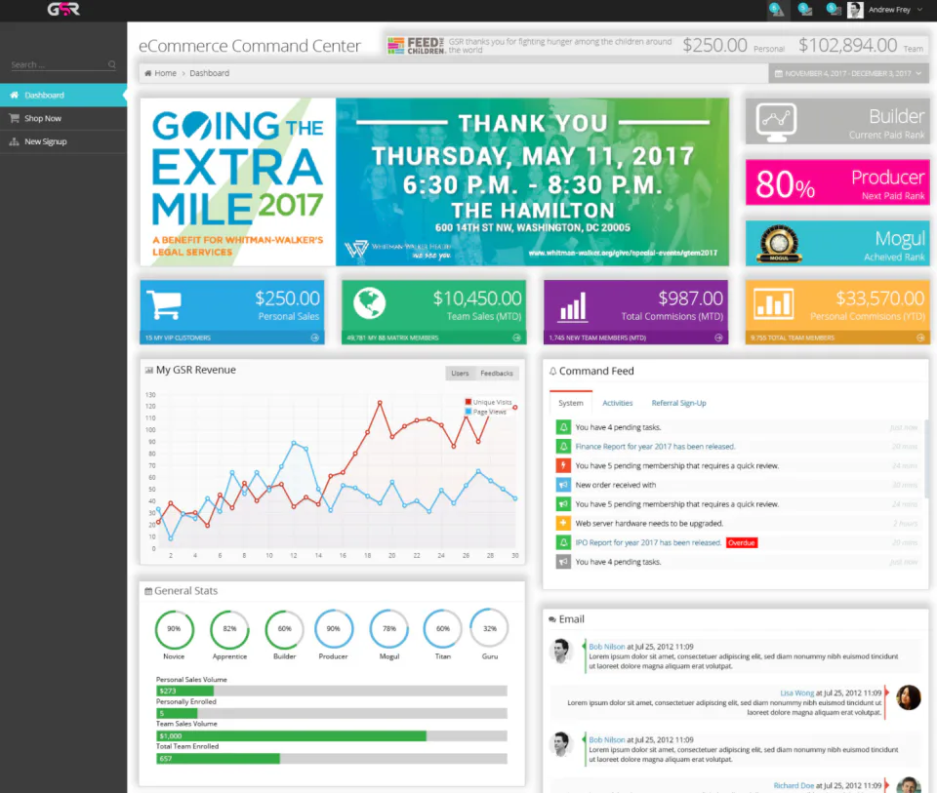Switch revenue chart to Feedbacks view

[x=495, y=372]
